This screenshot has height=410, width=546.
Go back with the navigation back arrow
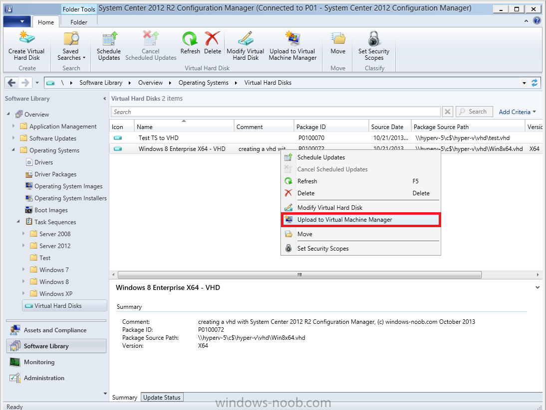(x=11, y=83)
